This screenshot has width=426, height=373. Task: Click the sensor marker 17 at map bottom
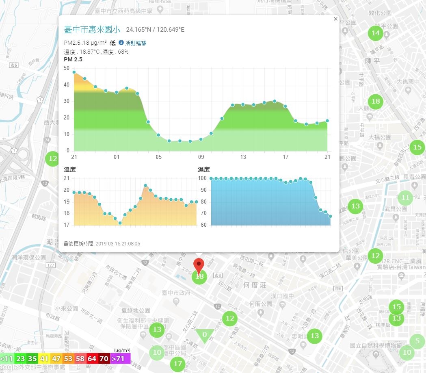pyautogui.click(x=178, y=364)
